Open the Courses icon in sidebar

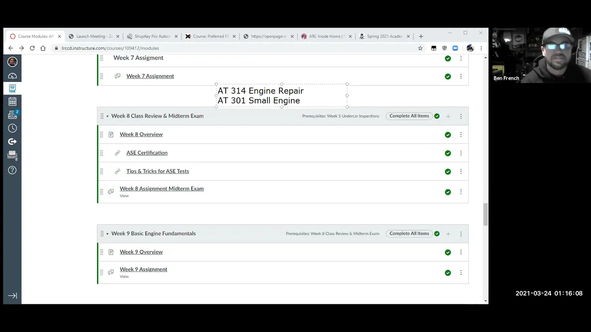(x=12, y=88)
